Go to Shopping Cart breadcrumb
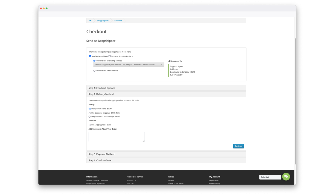 [103, 21]
